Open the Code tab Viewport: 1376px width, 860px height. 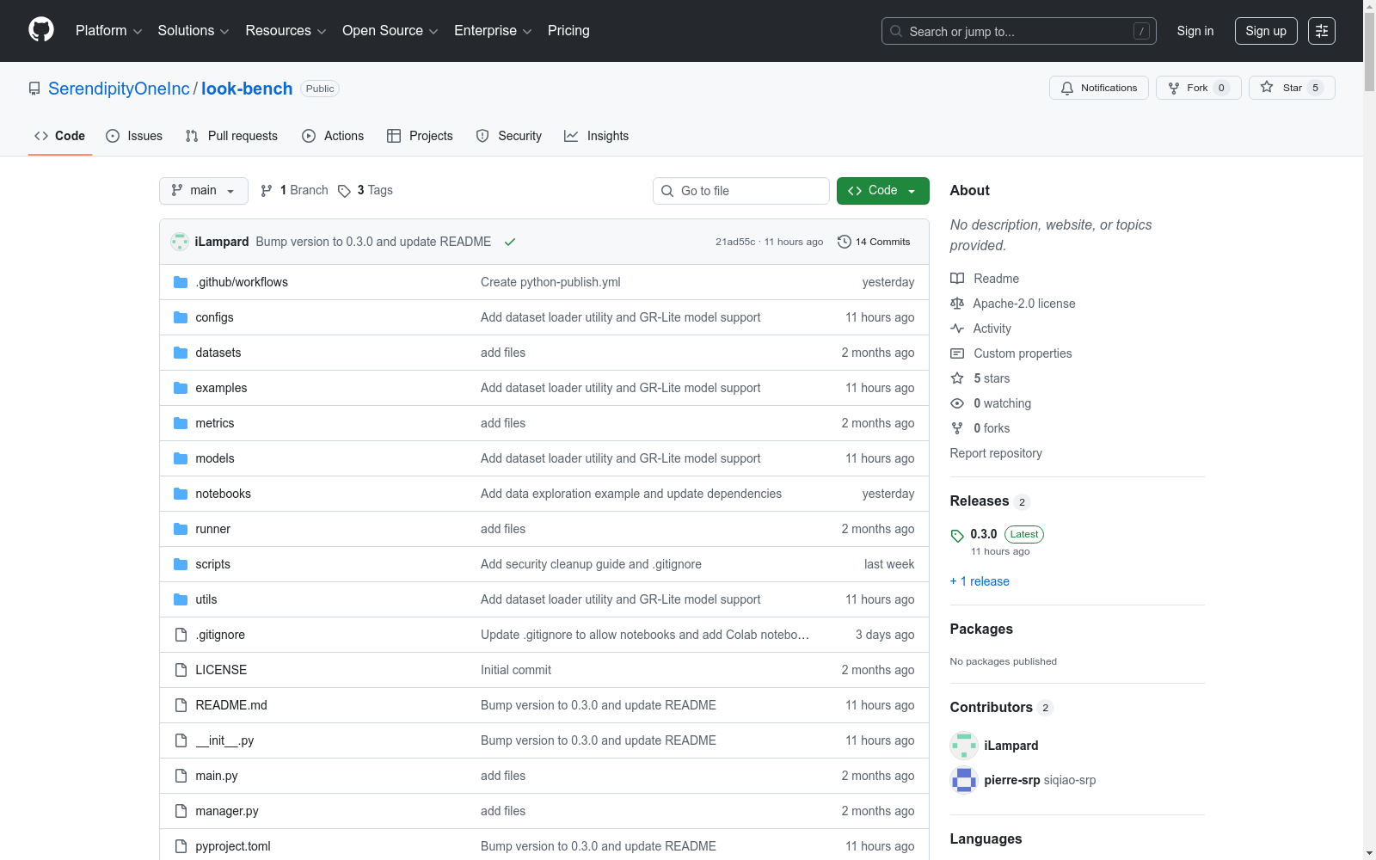tap(60, 136)
